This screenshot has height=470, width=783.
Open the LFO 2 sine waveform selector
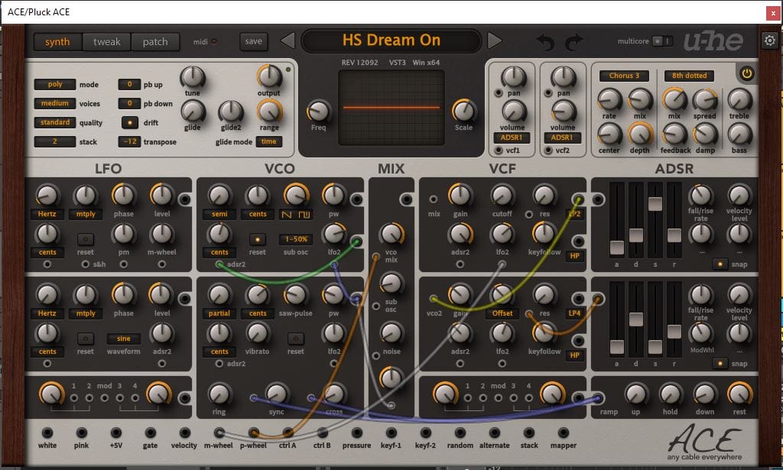pyautogui.click(x=123, y=339)
